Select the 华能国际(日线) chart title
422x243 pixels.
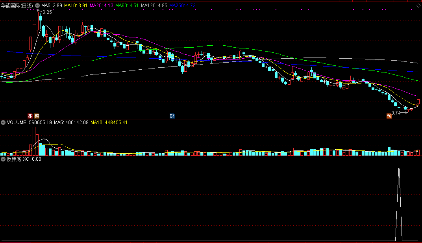click(17, 6)
